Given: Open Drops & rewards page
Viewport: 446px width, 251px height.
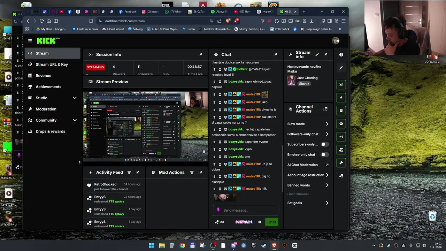Looking at the screenshot, I should coord(53,131).
